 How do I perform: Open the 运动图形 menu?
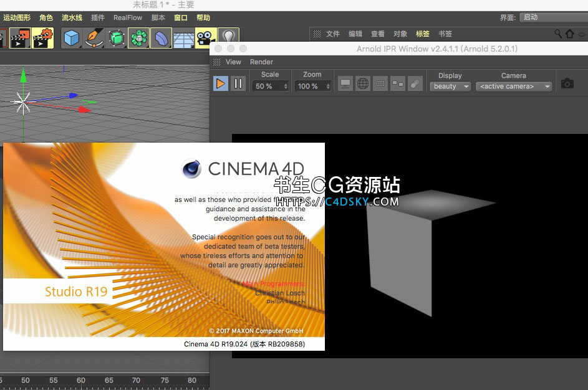click(17, 17)
